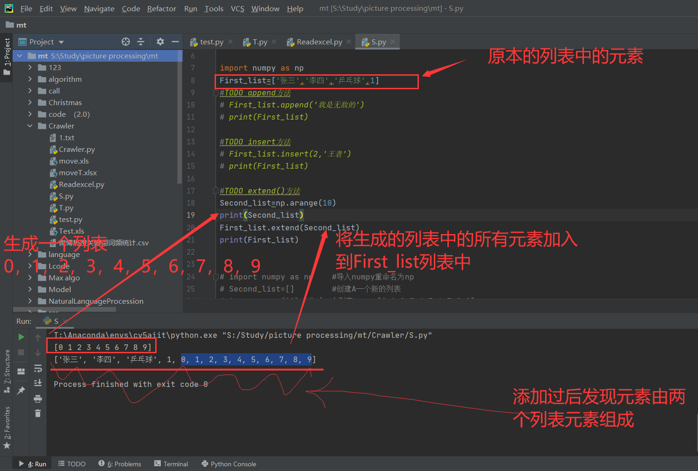Stop the running process square icon

click(21, 352)
